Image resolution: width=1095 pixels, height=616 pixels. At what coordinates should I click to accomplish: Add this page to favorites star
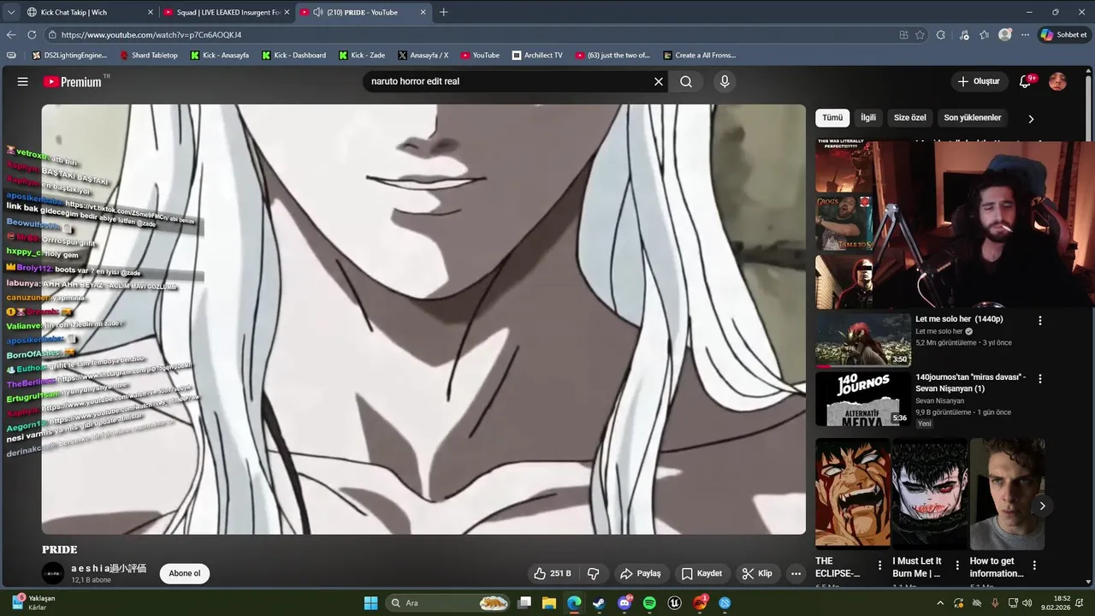pos(920,35)
